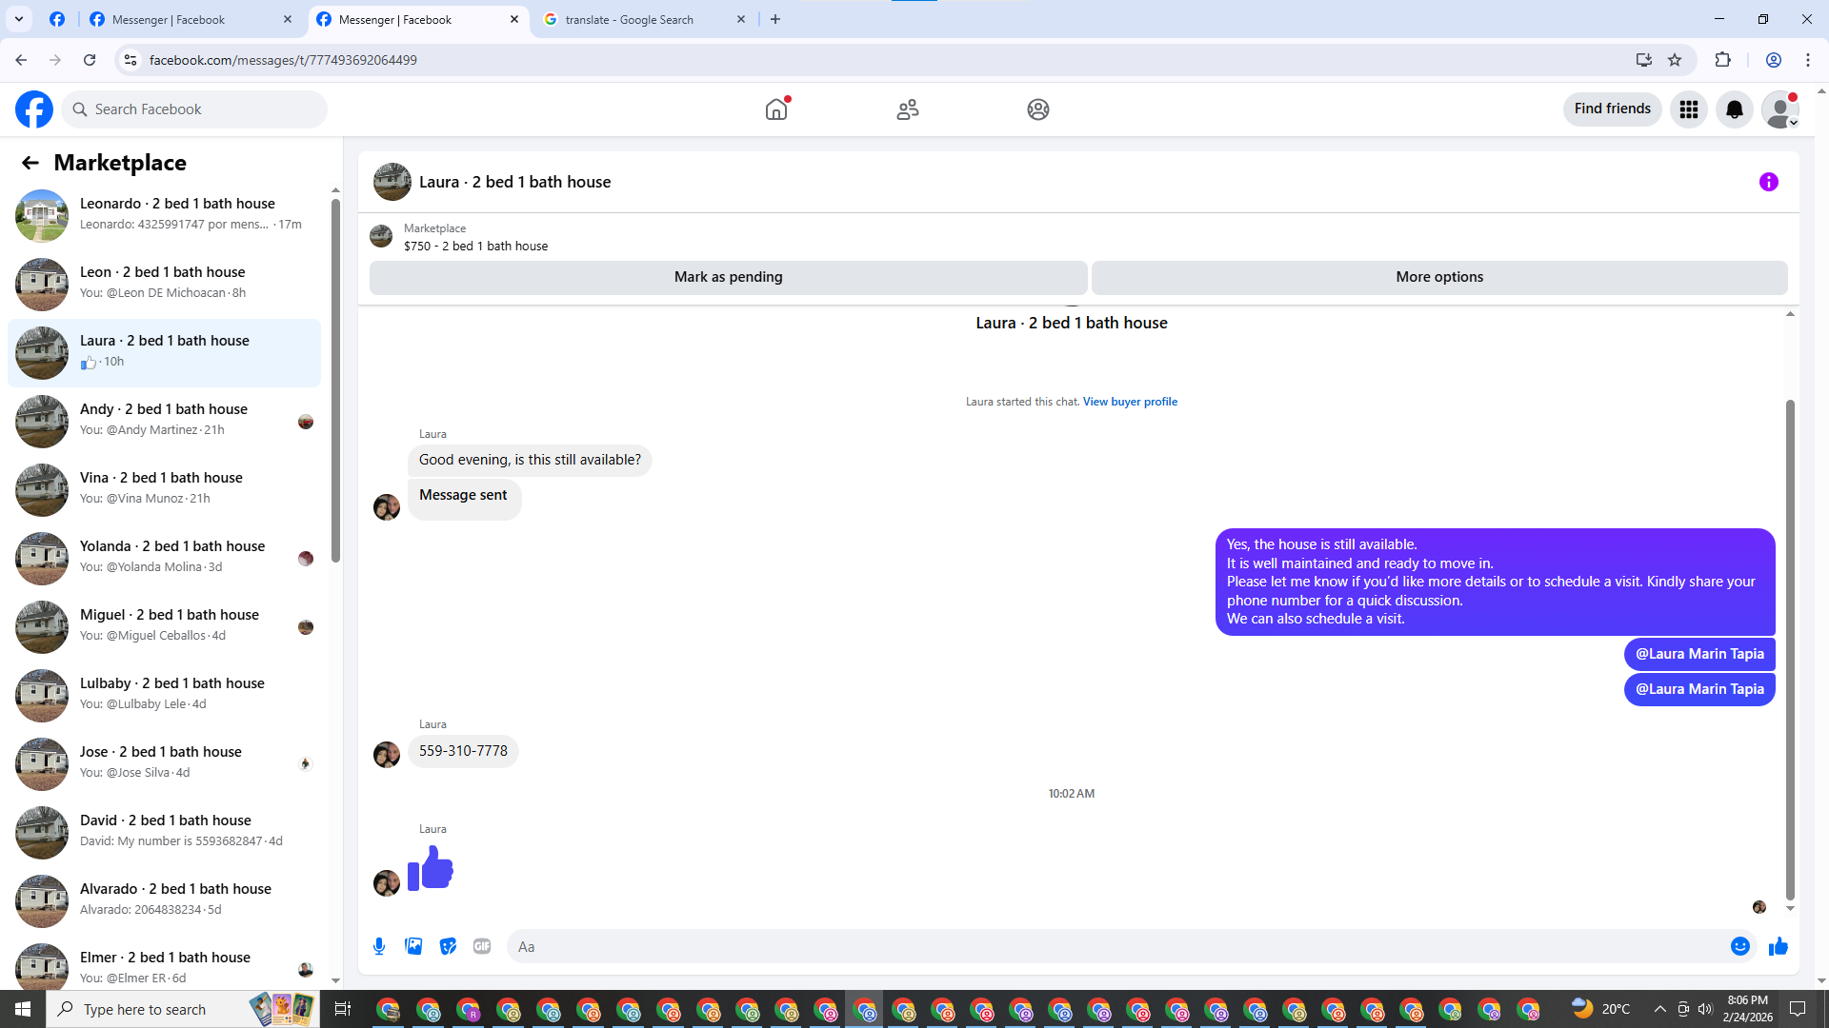Open the emoji picker in message box

1739,946
